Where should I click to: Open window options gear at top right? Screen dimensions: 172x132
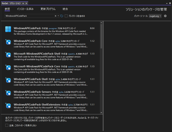(x=170, y=3)
